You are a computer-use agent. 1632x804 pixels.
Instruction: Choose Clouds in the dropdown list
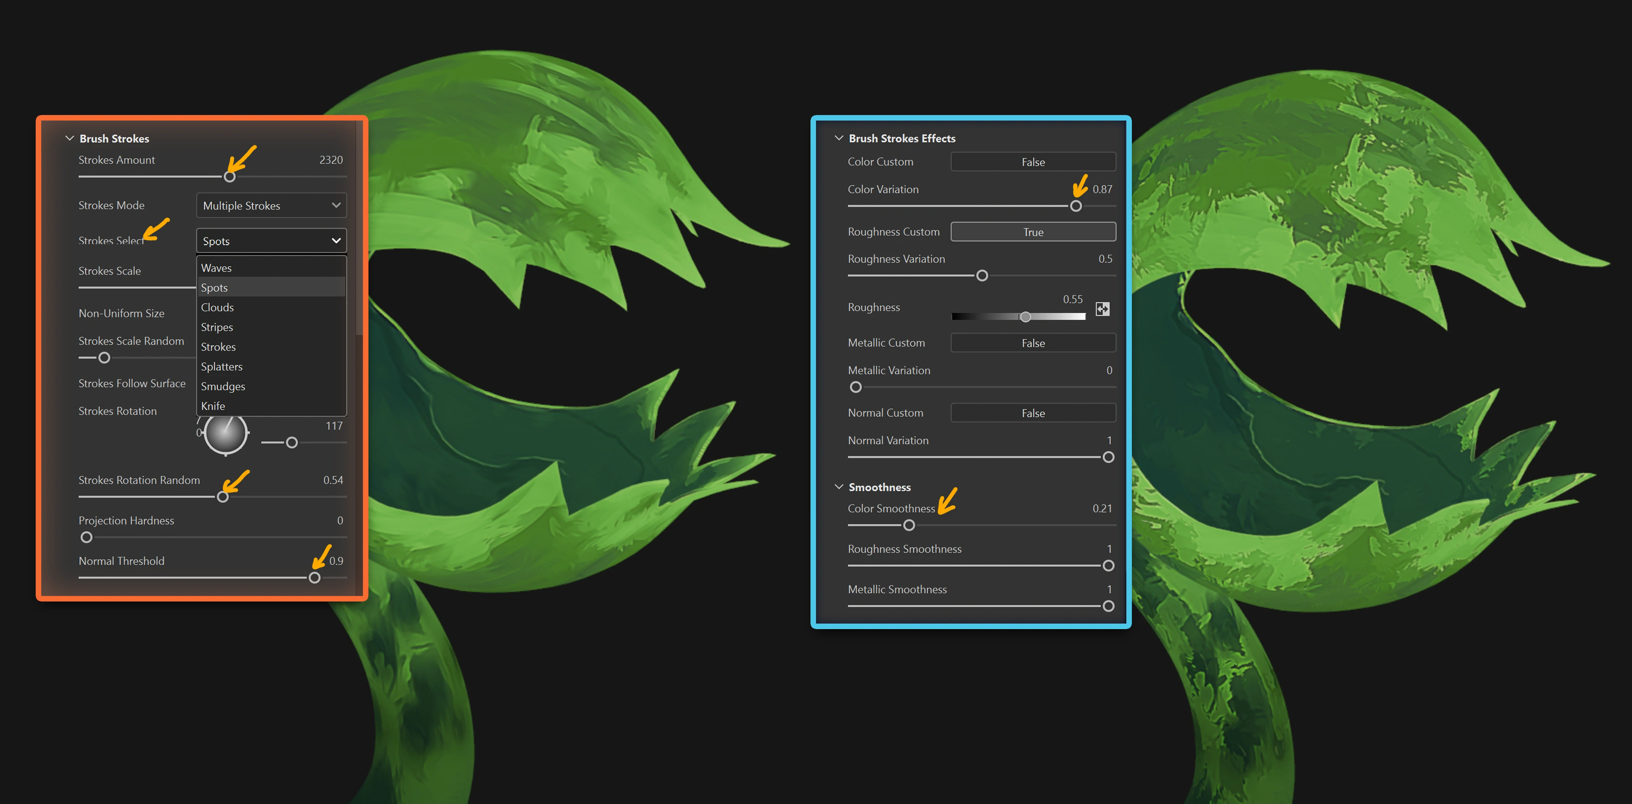pyautogui.click(x=217, y=307)
